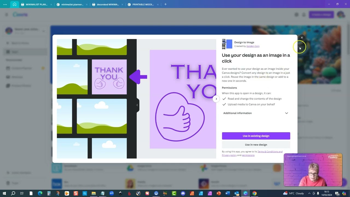This screenshot has width=350, height=197.
Task: Open the clock showing 16:13
Action: coord(326,193)
